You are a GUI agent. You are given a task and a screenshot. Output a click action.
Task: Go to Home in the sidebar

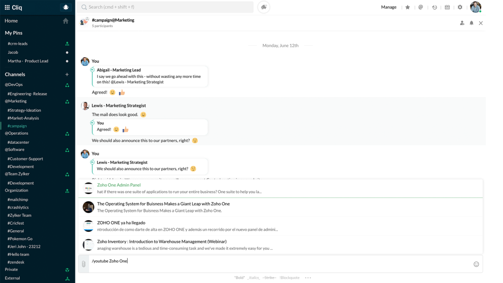coord(11,21)
